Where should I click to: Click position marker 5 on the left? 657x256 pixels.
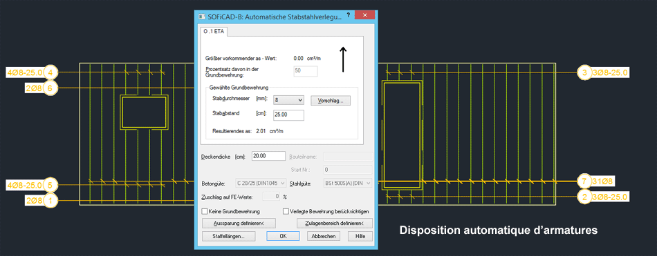pyautogui.click(x=50, y=184)
